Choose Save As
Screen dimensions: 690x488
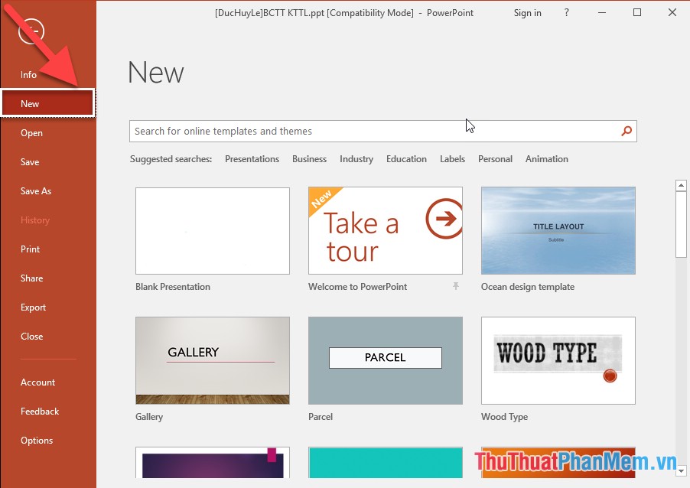point(36,191)
